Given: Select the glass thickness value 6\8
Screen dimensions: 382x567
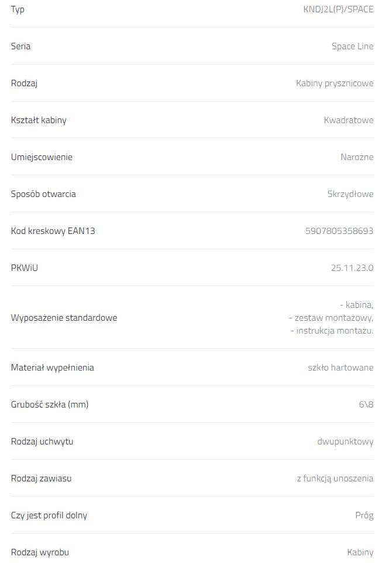Looking at the screenshot, I should (366, 405).
